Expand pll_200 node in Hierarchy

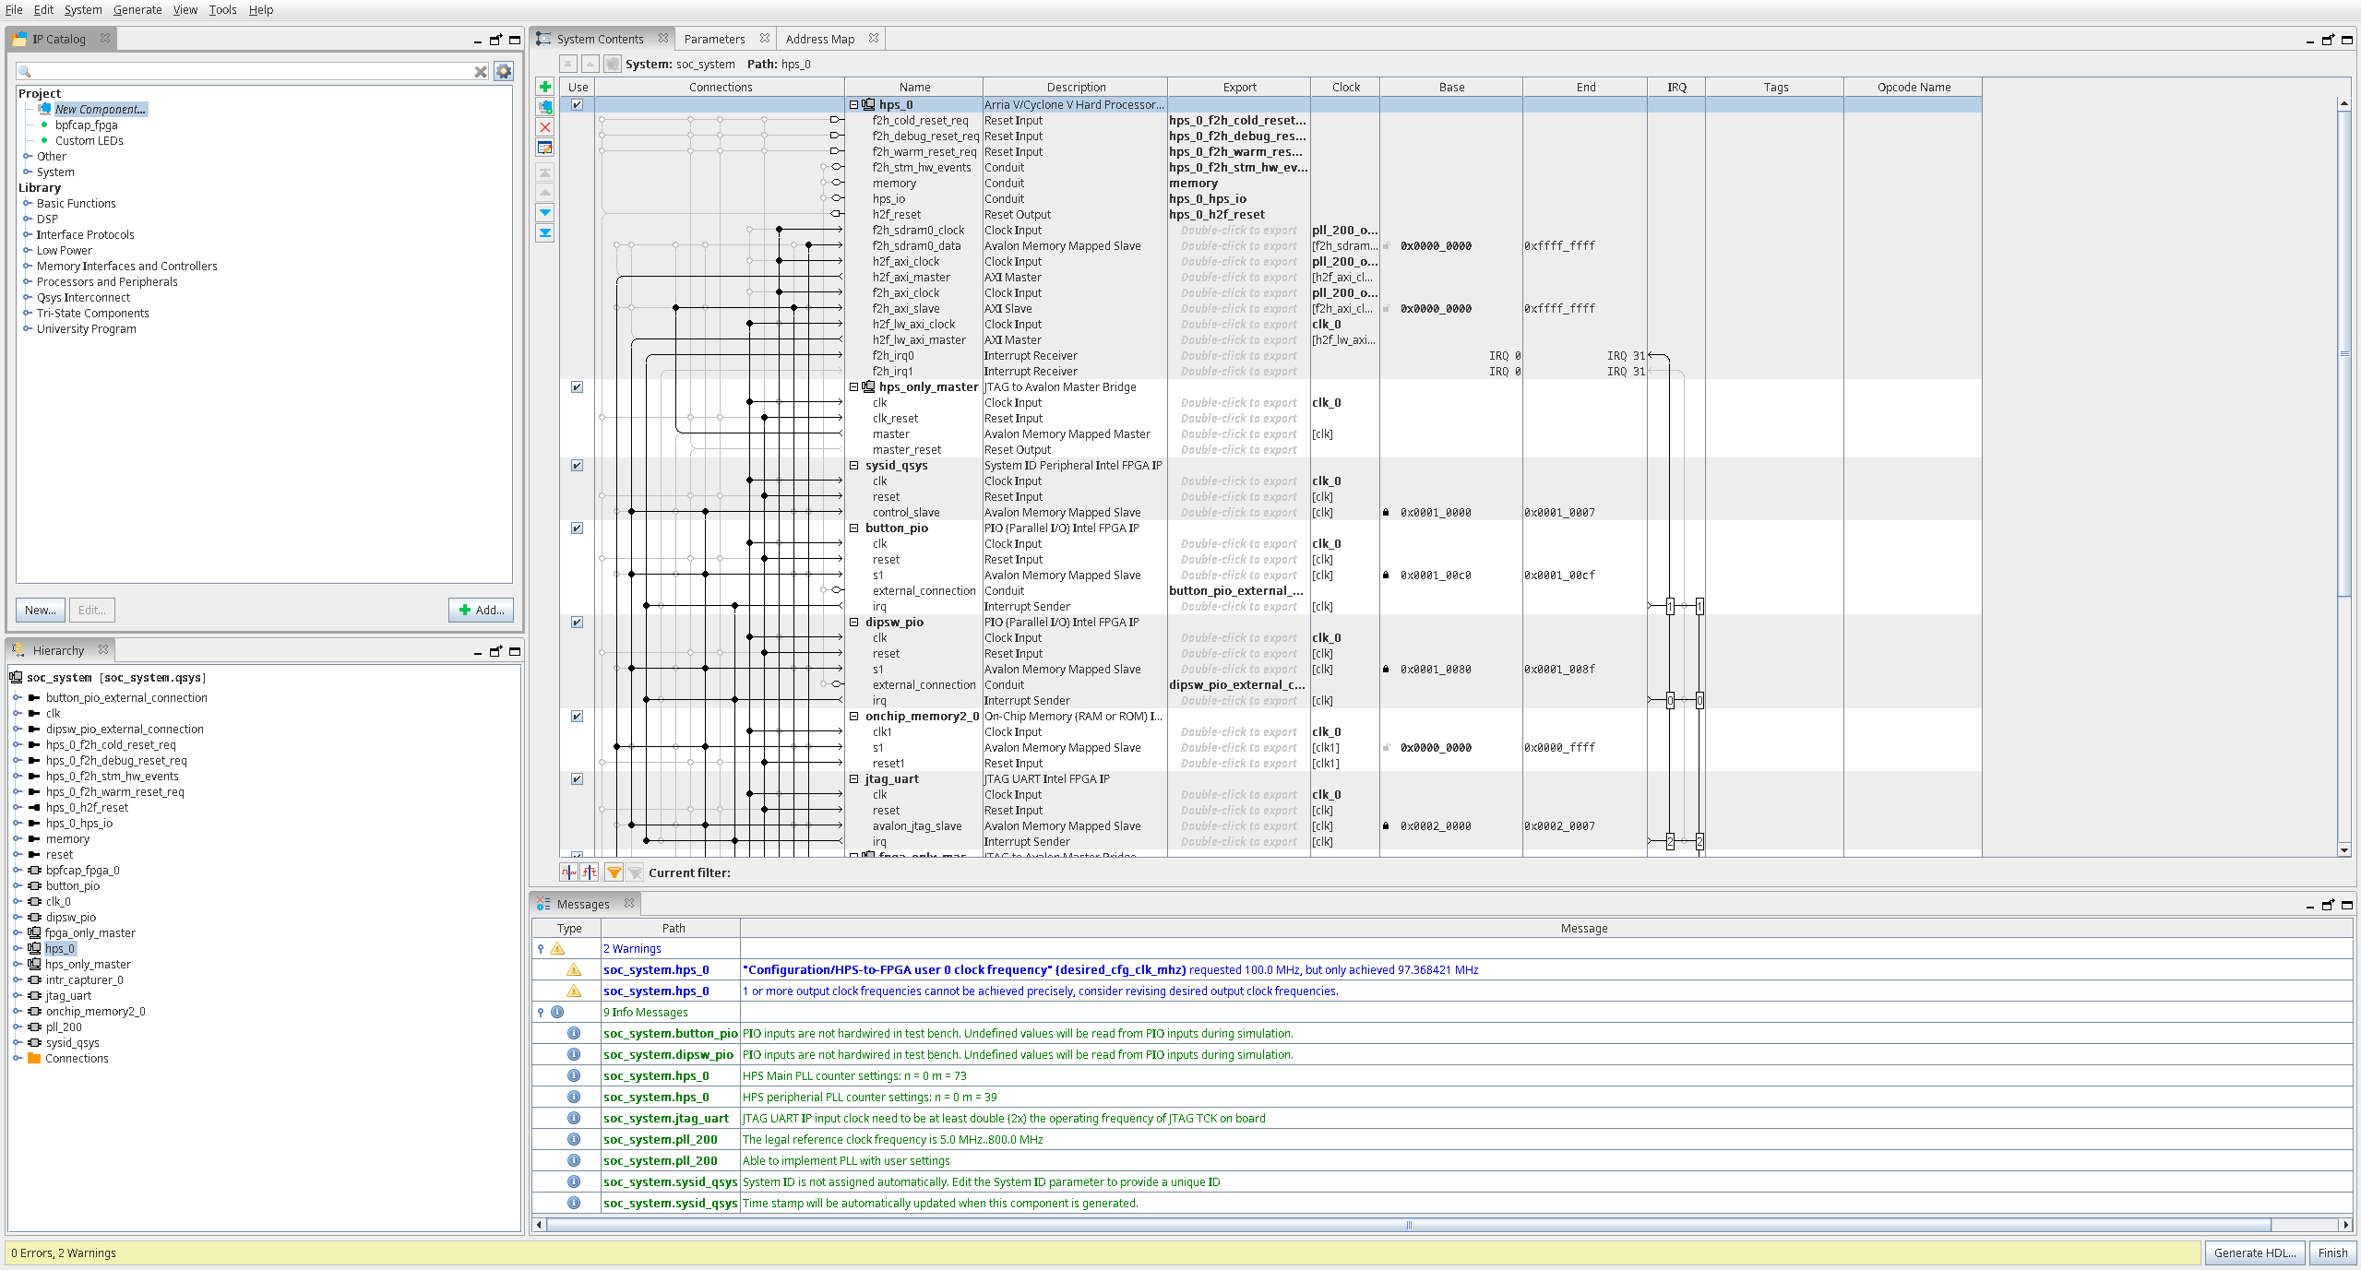pos(18,1027)
